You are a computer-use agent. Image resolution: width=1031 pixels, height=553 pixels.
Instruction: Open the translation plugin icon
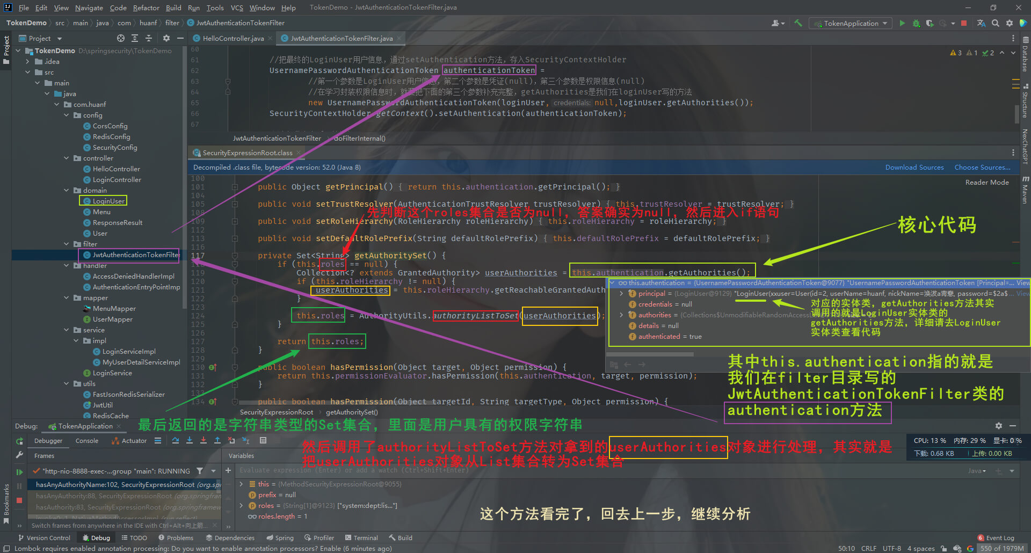[x=982, y=23]
